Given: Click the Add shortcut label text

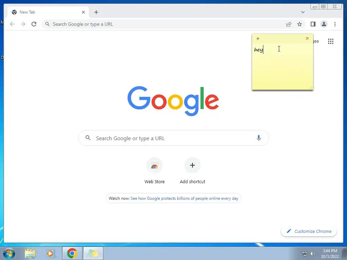Looking at the screenshot, I should pos(192,181).
